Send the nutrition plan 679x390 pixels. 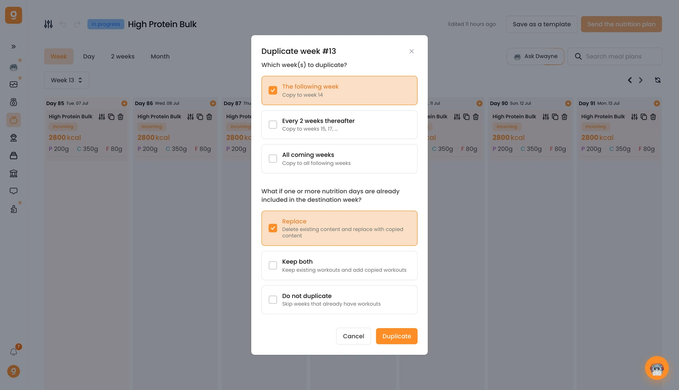[x=621, y=24]
